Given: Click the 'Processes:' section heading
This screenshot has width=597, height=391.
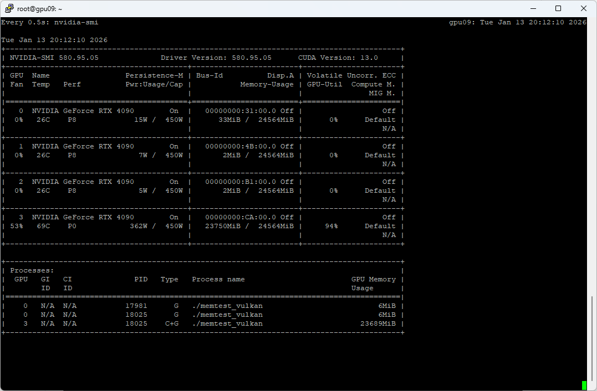Looking at the screenshot, I should click(x=32, y=270).
